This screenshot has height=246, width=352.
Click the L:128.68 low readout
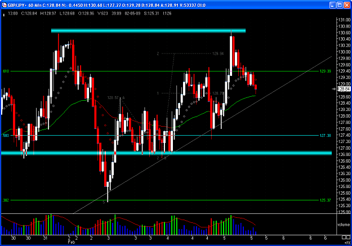(67, 14)
